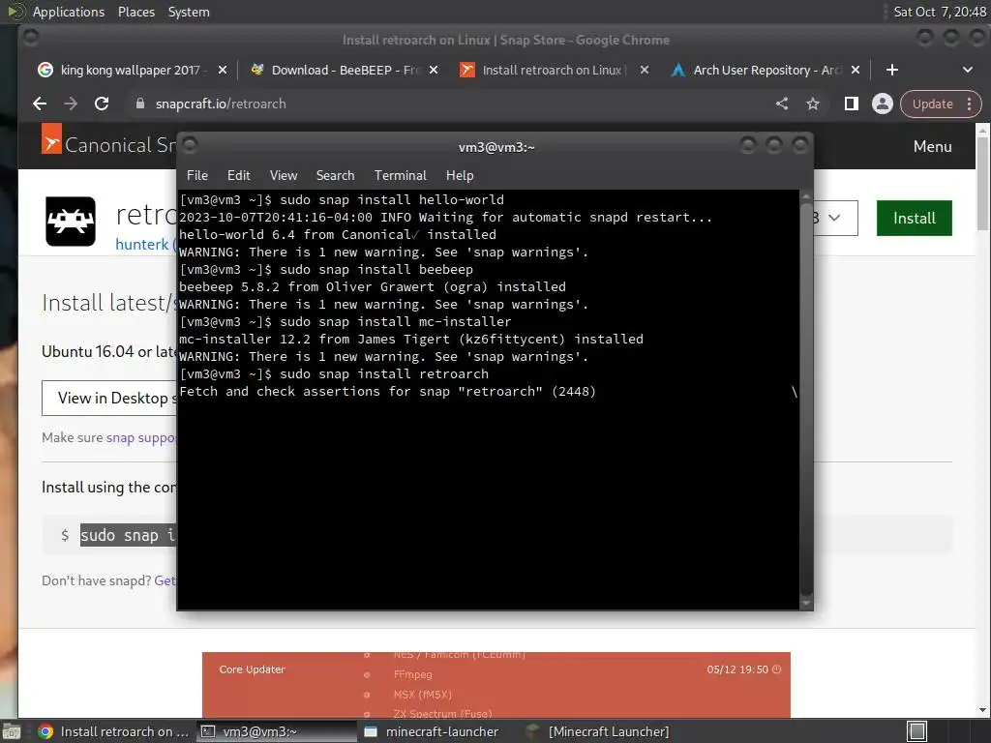Click the Chrome window menu button
Screen dimensions: 991x743
[30, 39]
